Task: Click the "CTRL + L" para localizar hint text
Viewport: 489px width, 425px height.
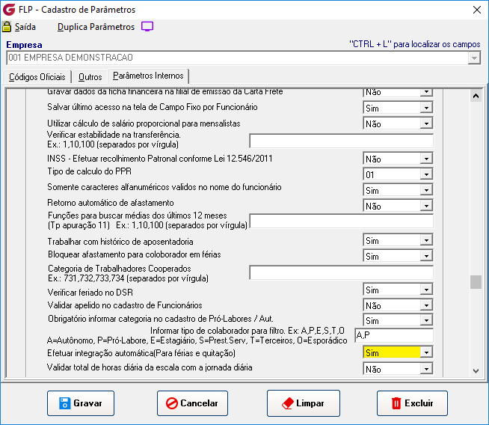Action: pos(414,44)
